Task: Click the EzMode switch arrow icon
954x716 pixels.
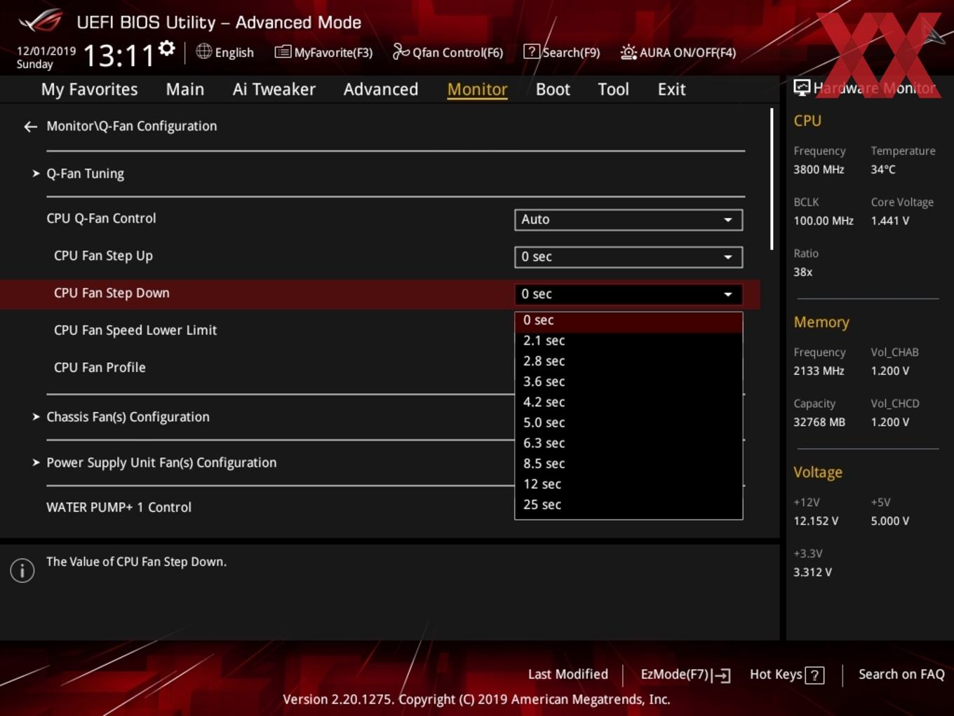Action: 721,675
